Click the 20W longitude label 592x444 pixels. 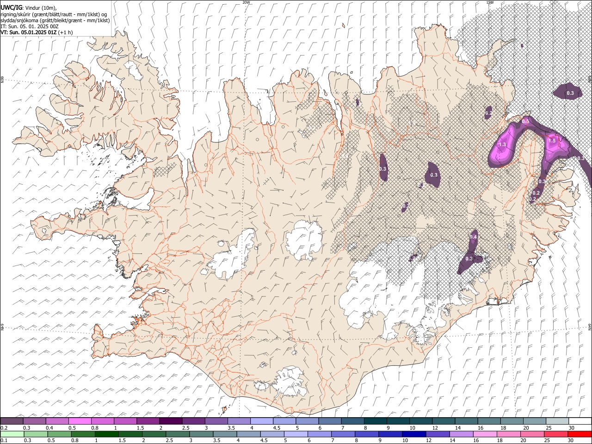click(x=246, y=2)
